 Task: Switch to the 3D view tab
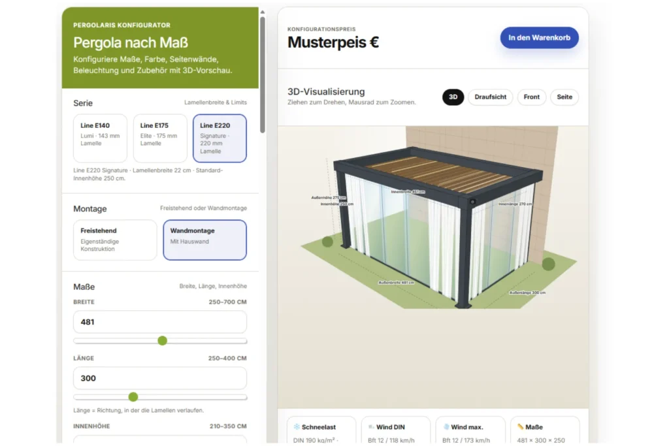(453, 97)
